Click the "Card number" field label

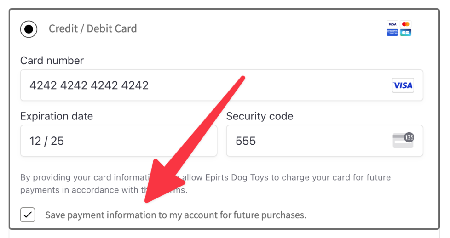point(52,61)
